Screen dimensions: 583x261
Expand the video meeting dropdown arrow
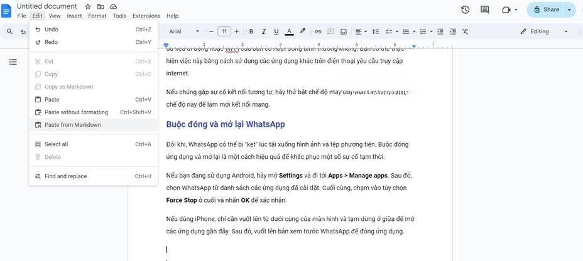(x=516, y=10)
